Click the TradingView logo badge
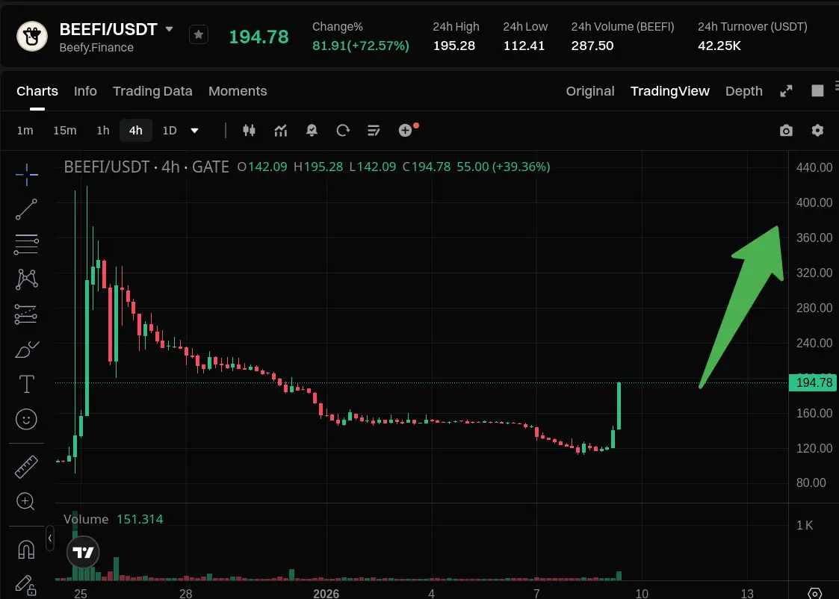 [x=83, y=552]
